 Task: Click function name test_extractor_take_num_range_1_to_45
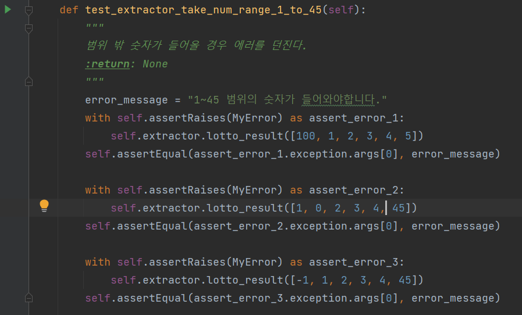204,10
